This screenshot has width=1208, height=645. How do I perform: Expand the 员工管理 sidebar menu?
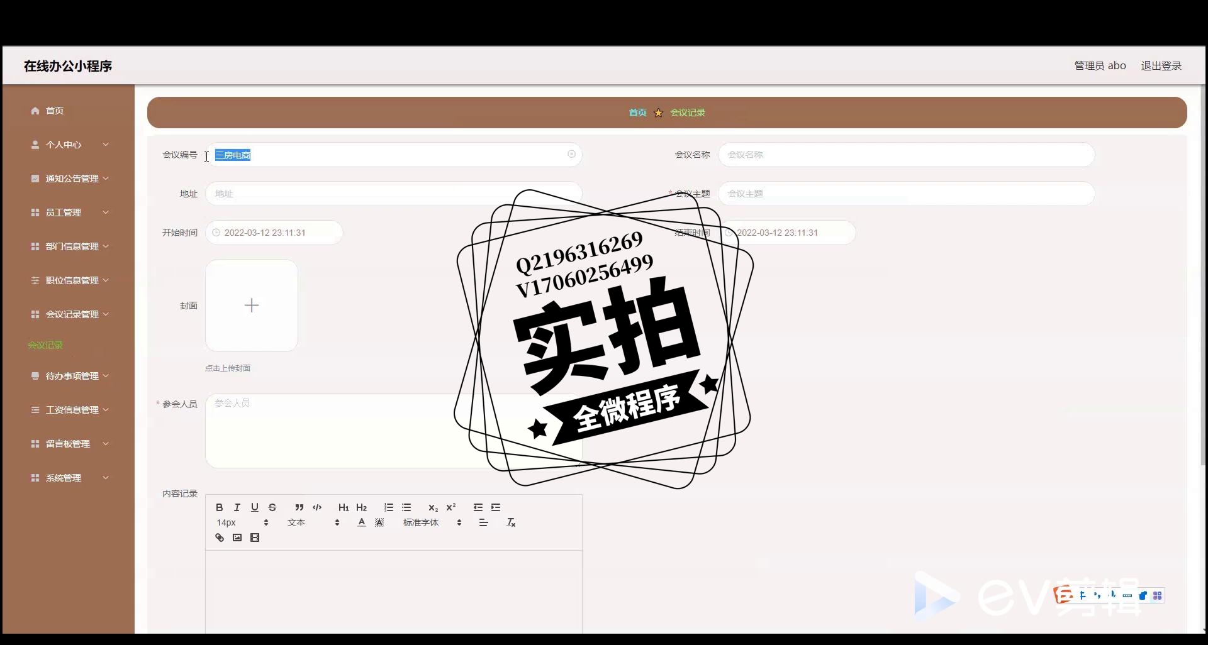(68, 212)
